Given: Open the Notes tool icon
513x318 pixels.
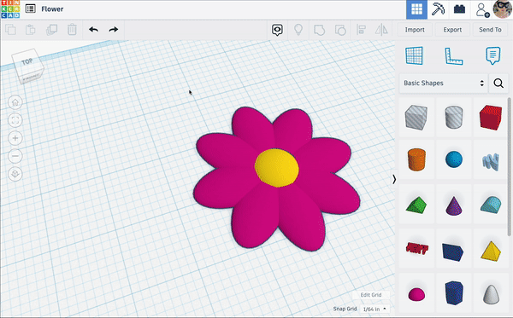Looking at the screenshot, I should [x=492, y=55].
